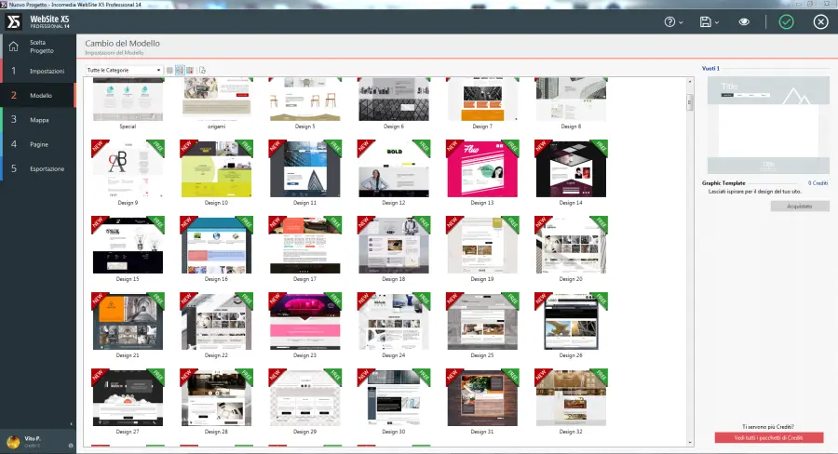Image resolution: width=838 pixels, height=454 pixels.
Task: Pick the Design 21 template
Action: (128, 322)
